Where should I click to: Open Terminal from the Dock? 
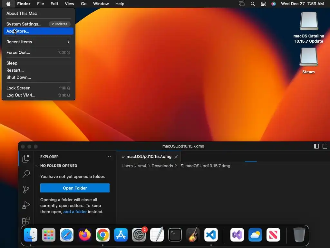click(175, 235)
